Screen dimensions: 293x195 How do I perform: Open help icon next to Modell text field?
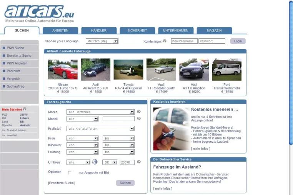(x=139, y=118)
